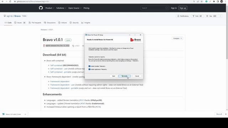
Task: Click Back in the setup wizard
Action: (x=114, y=76)
